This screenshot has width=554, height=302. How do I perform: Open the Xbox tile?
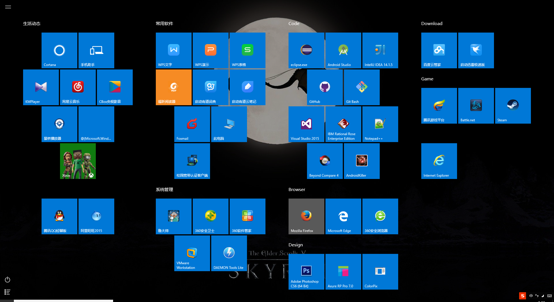click(x=78, y=161)
